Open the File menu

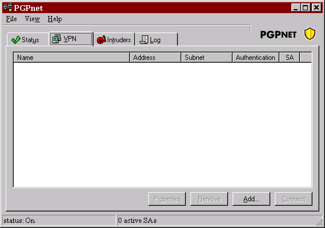[x=11, y=19]
